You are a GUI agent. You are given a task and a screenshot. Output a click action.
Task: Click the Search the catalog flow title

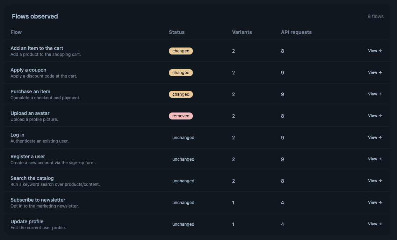click(x=32, y=178)
